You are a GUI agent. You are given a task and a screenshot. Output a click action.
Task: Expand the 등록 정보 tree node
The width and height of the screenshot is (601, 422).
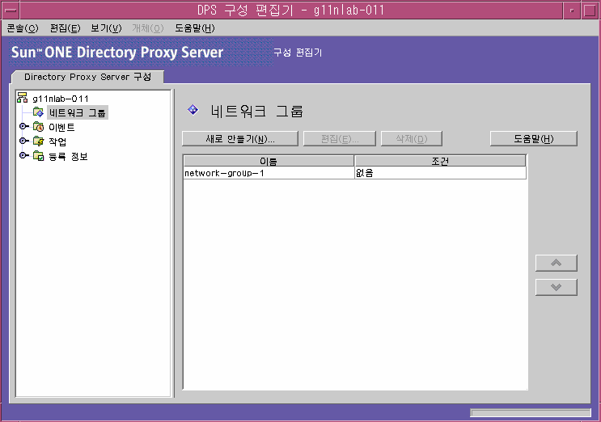pos(23,155)
